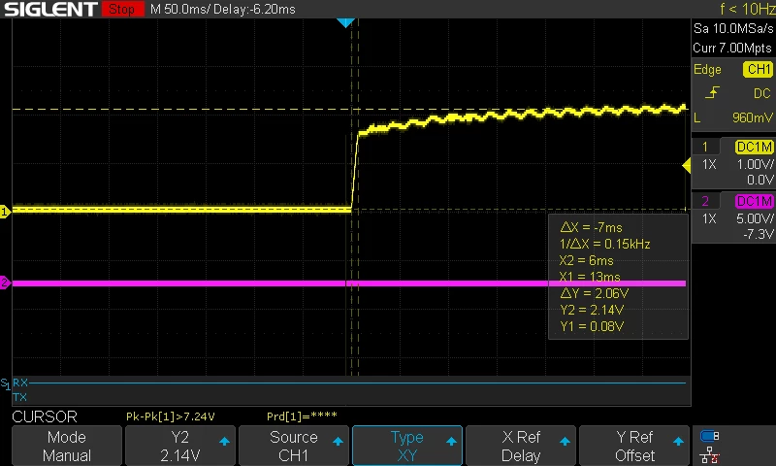This screenshot has width=776, height=466.
Task: Toggle channel 1 DC1M badge
Action: [x=754, y=147]
